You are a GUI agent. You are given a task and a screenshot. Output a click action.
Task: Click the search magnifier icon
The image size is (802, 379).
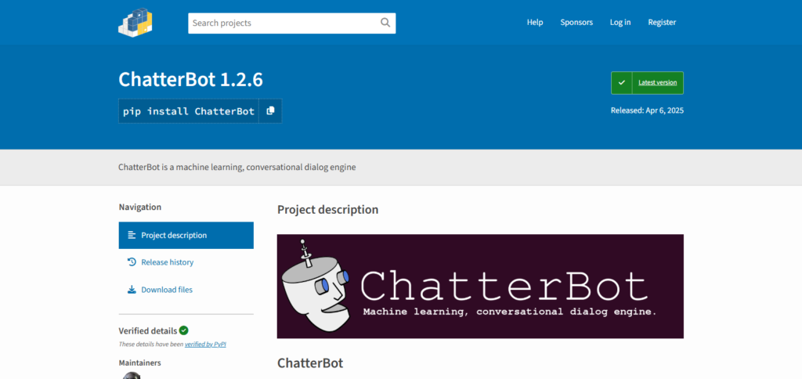pos(385,23)
